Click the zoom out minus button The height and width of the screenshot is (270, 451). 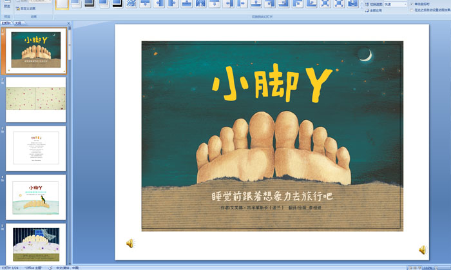click(436, 267)
